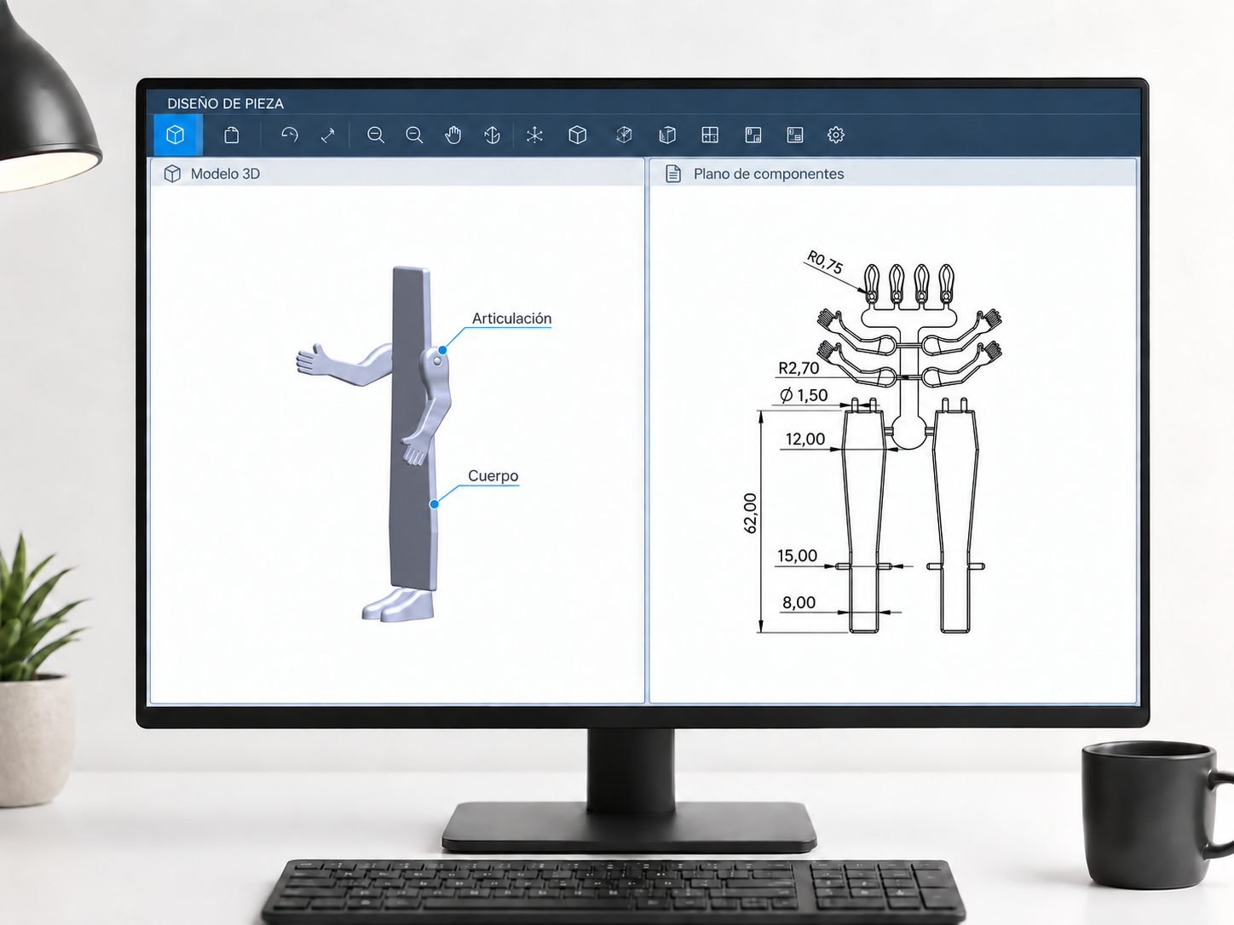Select the 15,00 dimension value
1234x925 pixels.
tap(797, 556)
